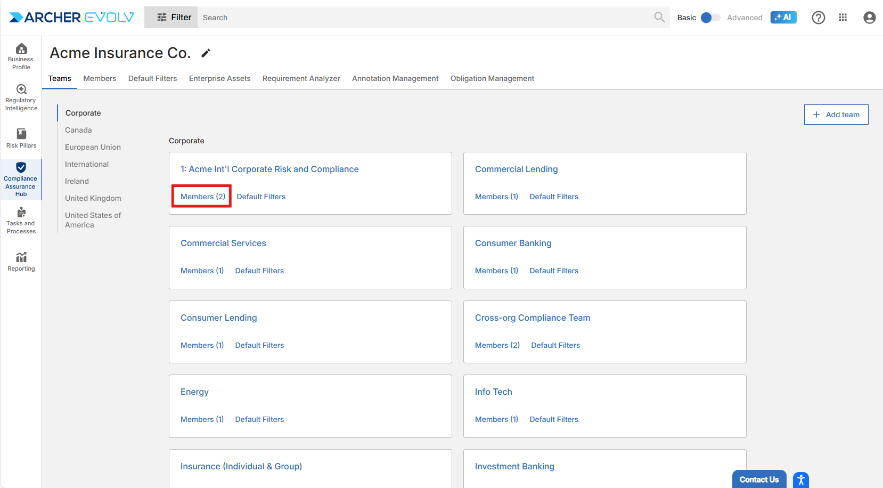
Task: Click the Add team button
Action: point(836,115)
